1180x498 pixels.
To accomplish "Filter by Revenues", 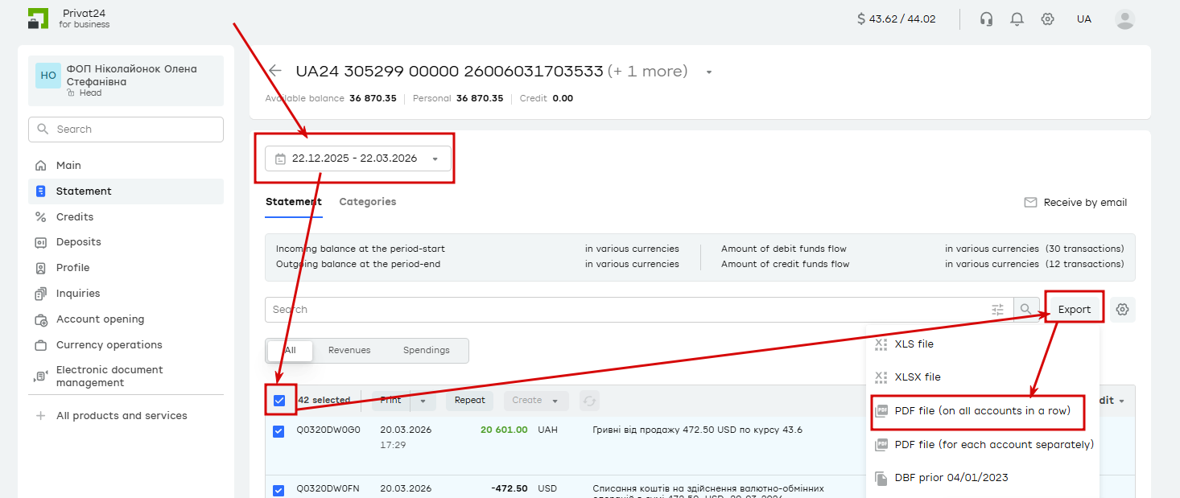I will coord(349,351).
